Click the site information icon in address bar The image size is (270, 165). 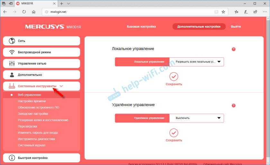pyautogui.click(x=47, y=12)
